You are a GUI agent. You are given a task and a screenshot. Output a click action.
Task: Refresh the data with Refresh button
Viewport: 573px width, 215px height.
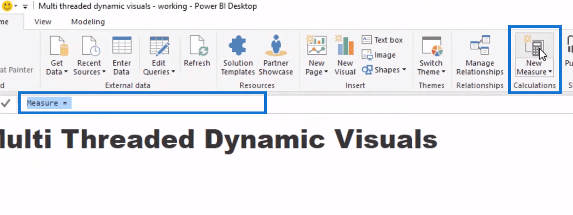tap(197, 52)
